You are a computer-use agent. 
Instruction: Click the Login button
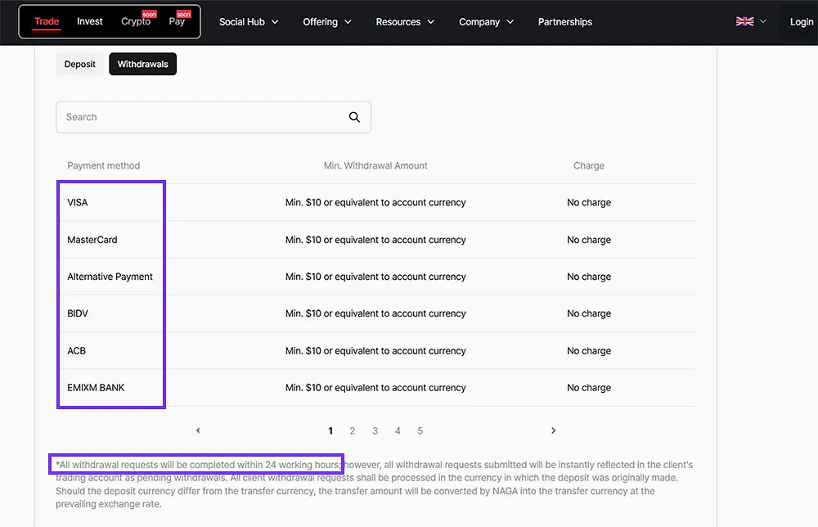(x=802, y=22)
